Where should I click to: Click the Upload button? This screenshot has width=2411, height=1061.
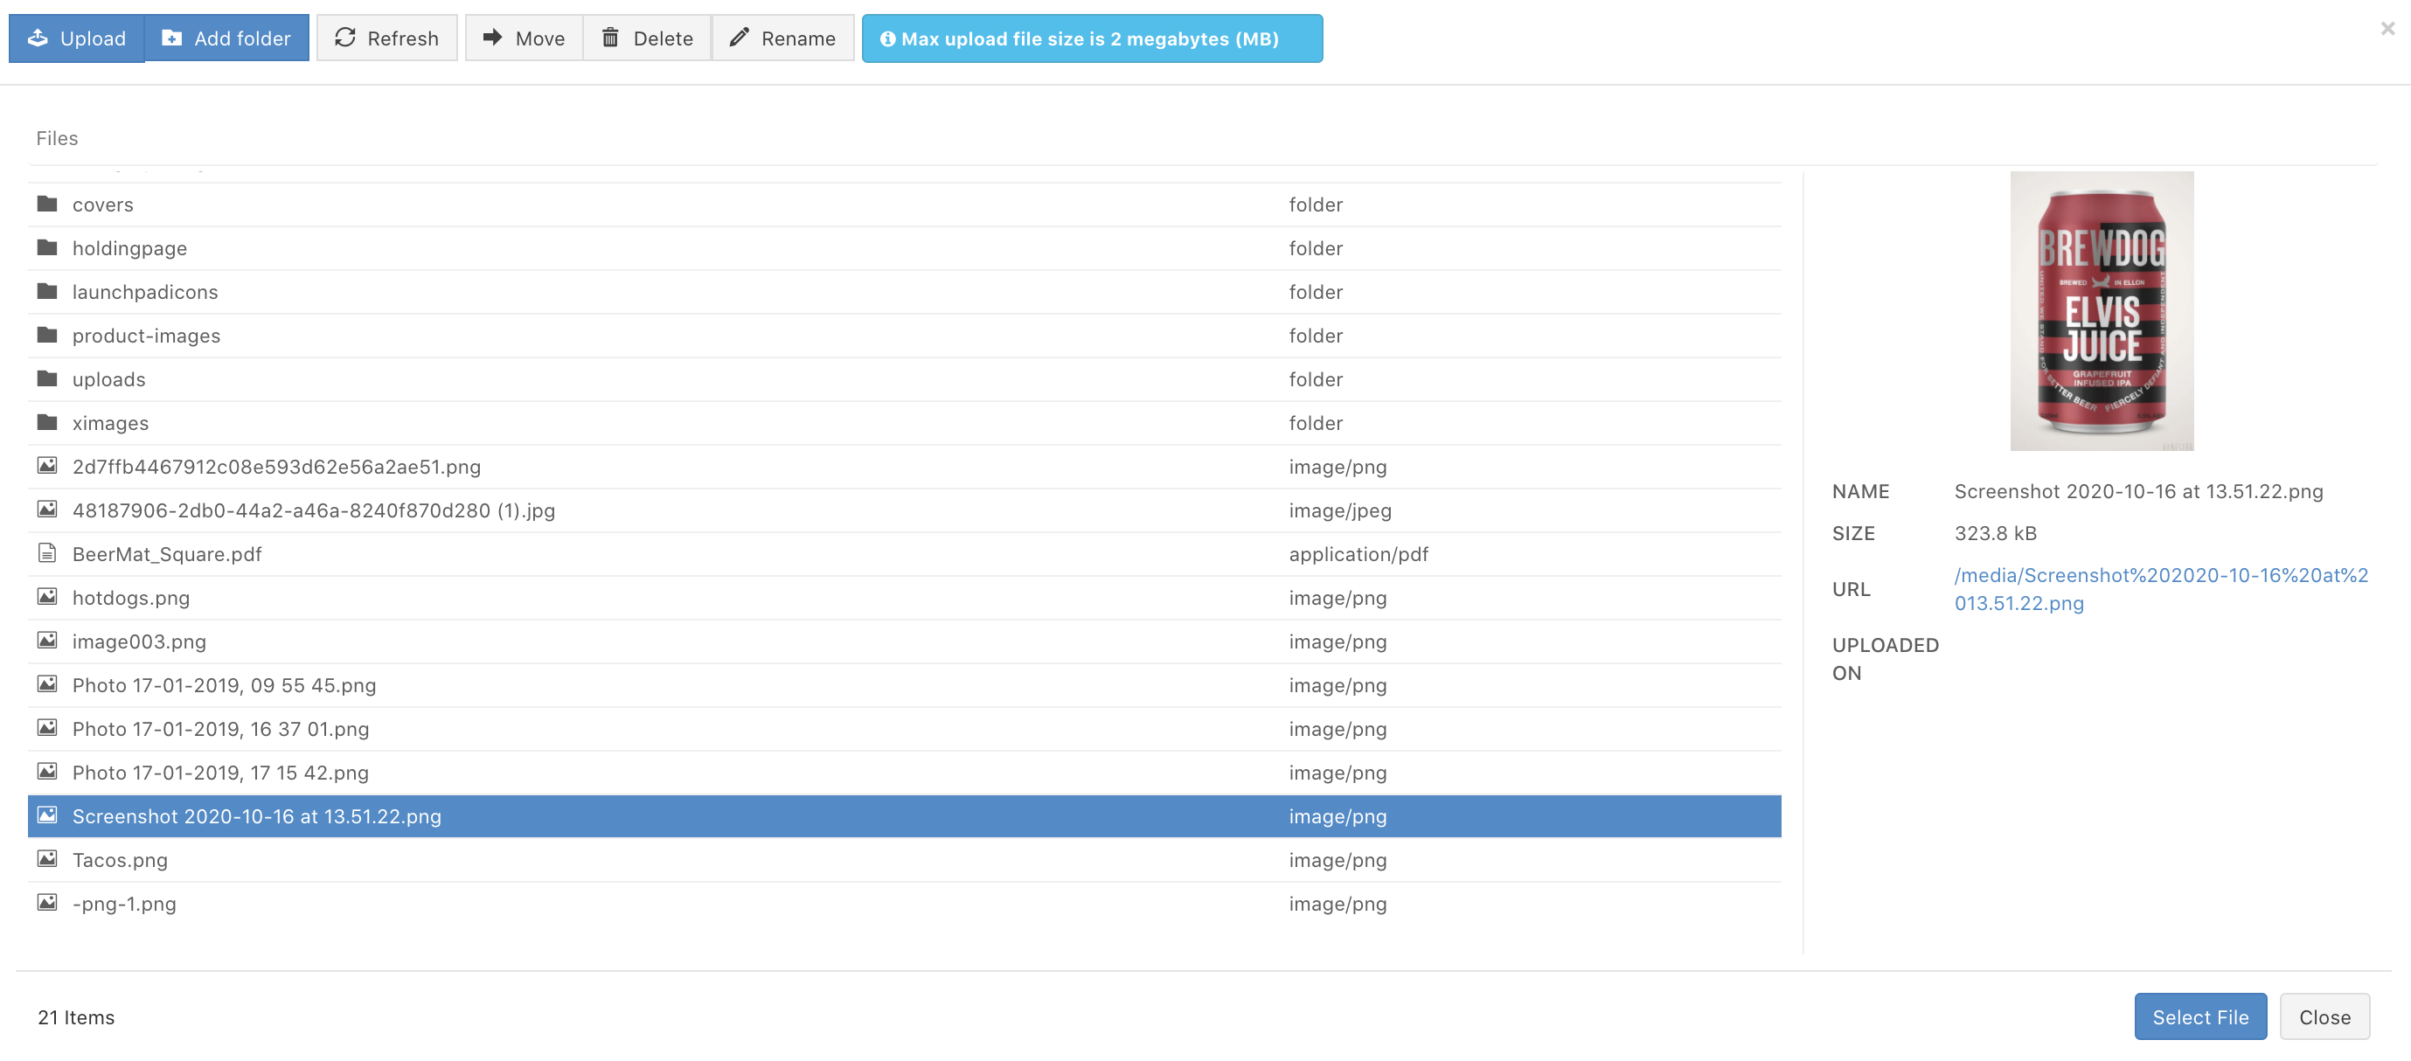point(77,38)
